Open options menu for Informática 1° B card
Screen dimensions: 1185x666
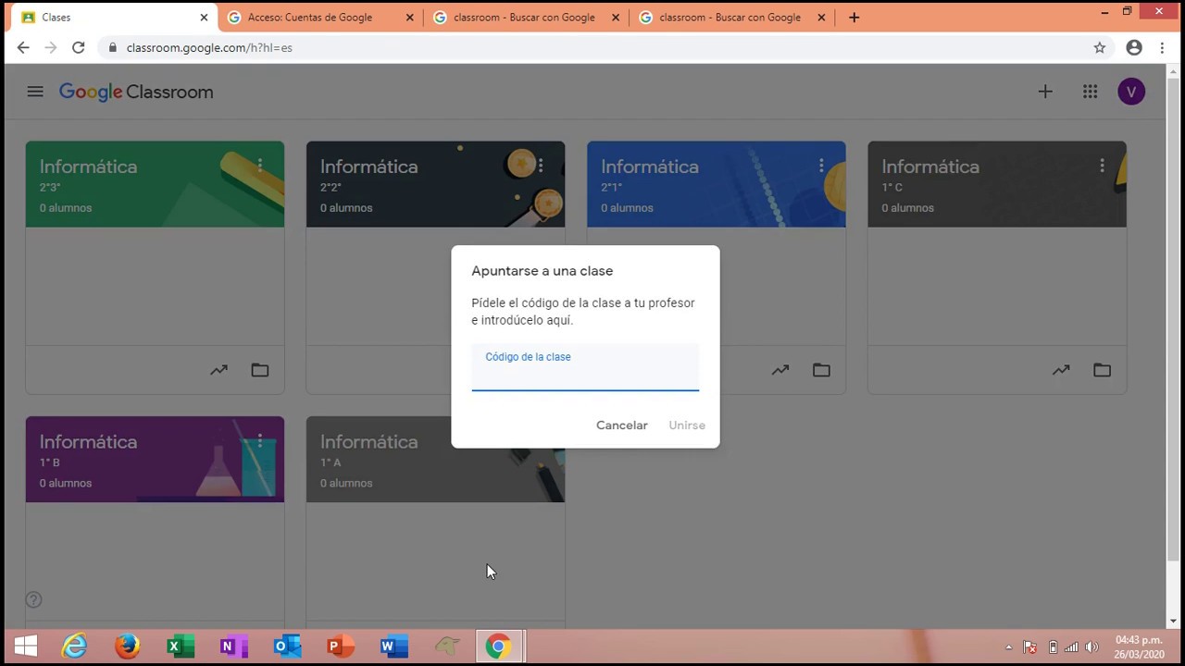click(260, 441)
